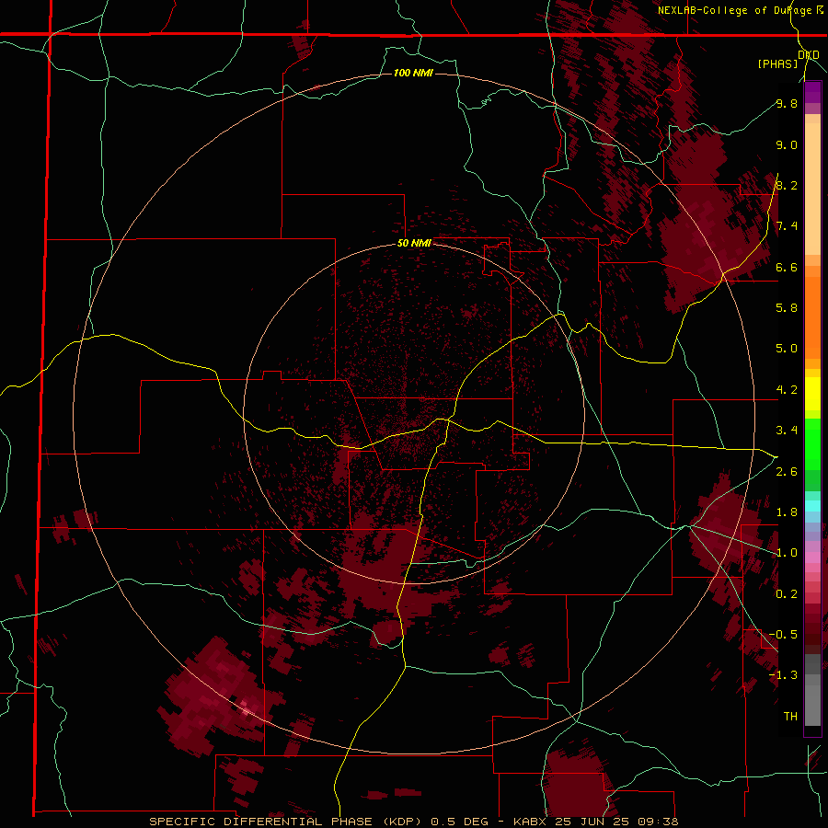This screenshot has height=828, width=828.
Task: Click the purple top segment of color bar
Action: click(812, 92)
